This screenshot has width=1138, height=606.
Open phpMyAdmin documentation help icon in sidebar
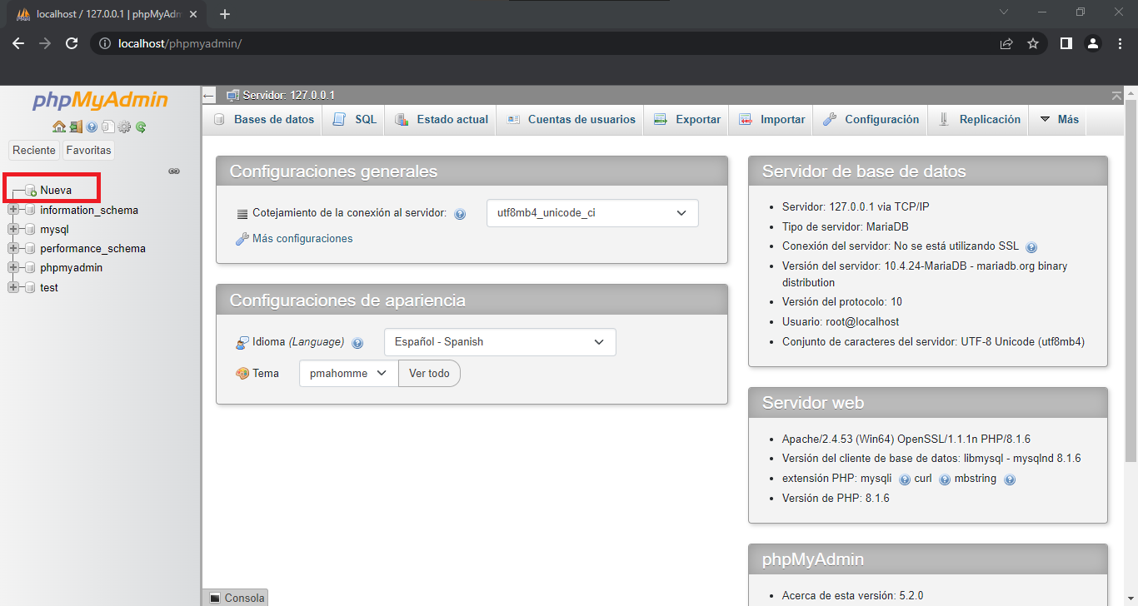[92, 127]
